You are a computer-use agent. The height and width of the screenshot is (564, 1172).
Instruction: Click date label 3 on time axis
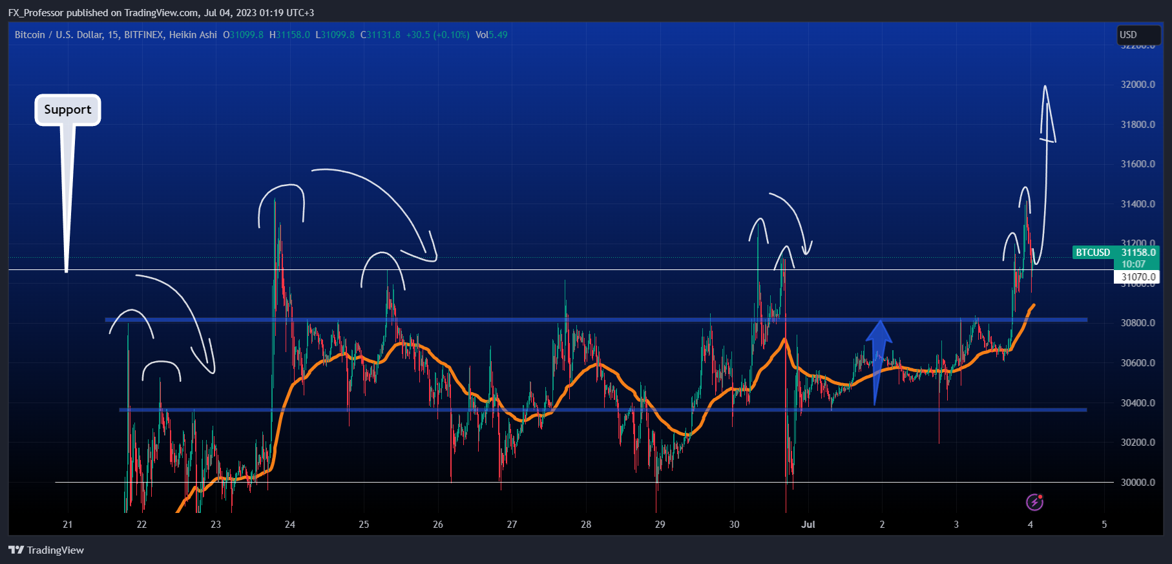click(x=956, y=525)
